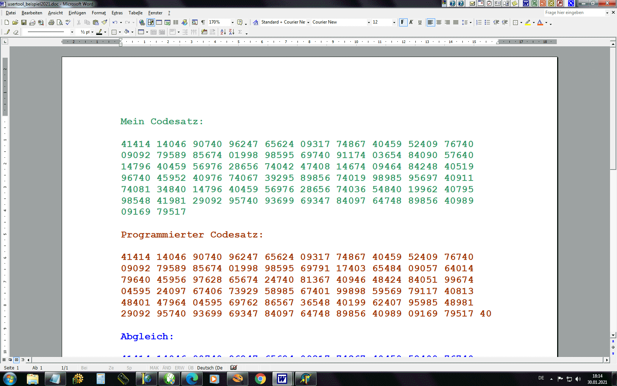Insert an Excel spreadsheet
The width and height of the screenshot is (617, 386).
click(167, 22)
